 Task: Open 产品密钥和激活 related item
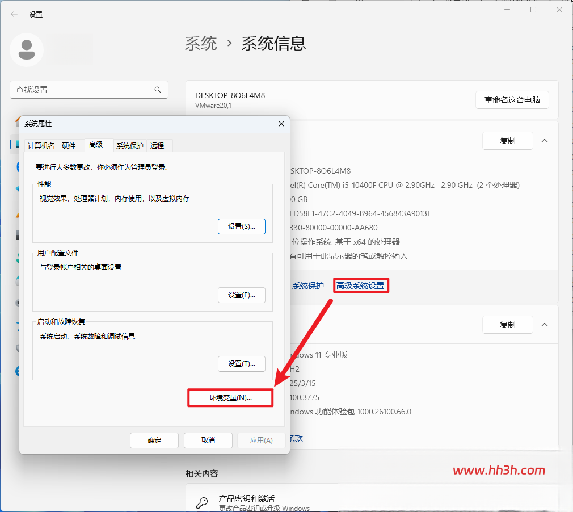372,498
